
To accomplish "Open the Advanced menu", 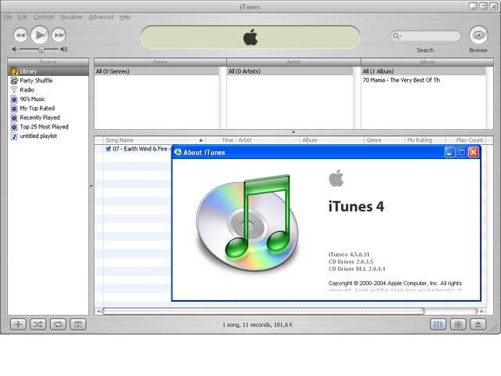I will (101, 17).
